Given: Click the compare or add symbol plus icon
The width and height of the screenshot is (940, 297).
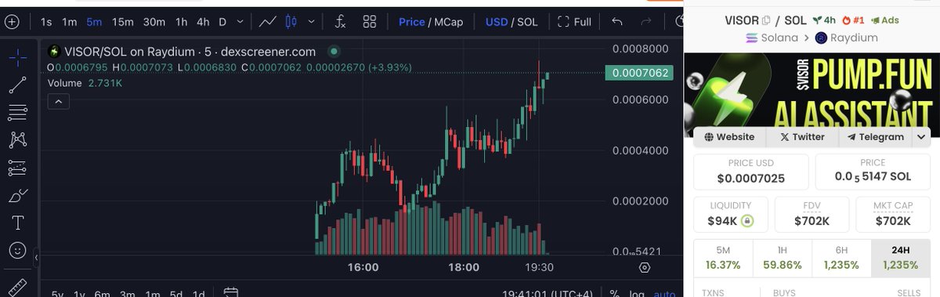Looking at the screenshot, I should (x=11, y=22).
